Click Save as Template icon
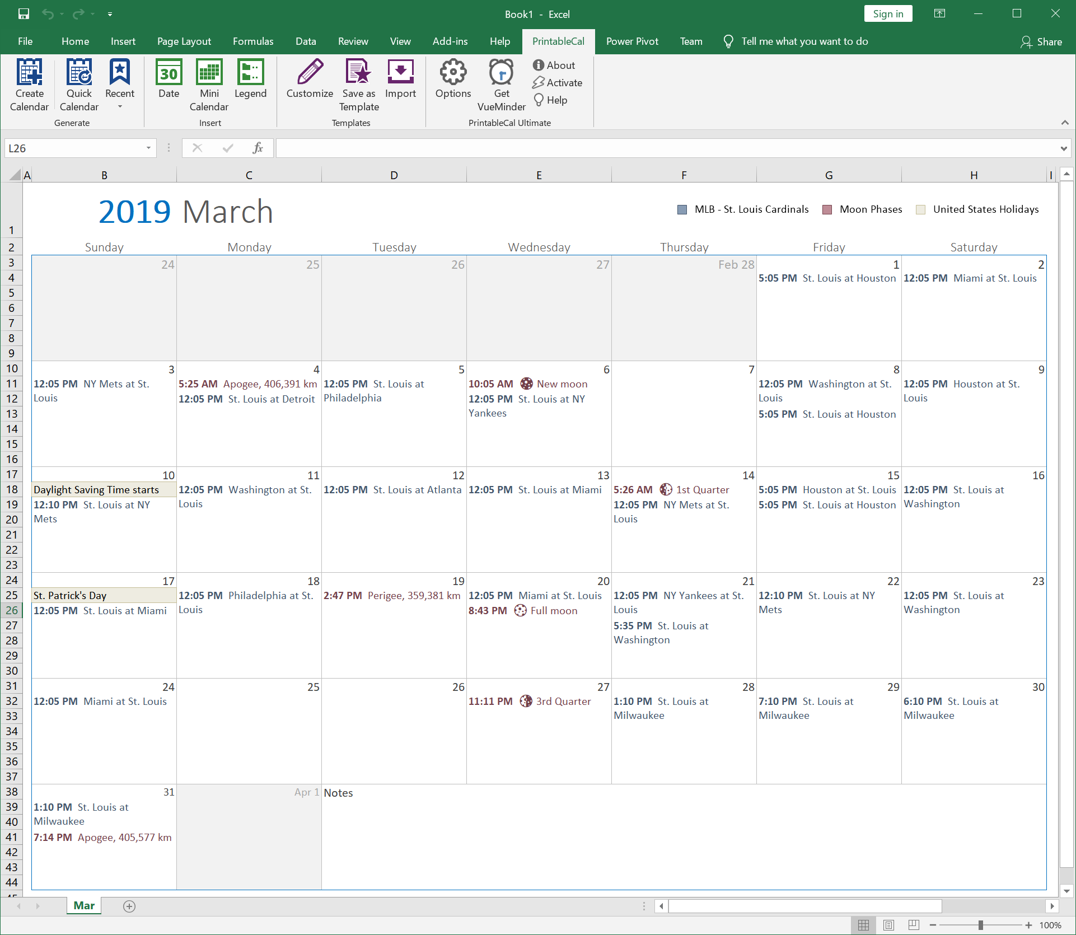 359,85
